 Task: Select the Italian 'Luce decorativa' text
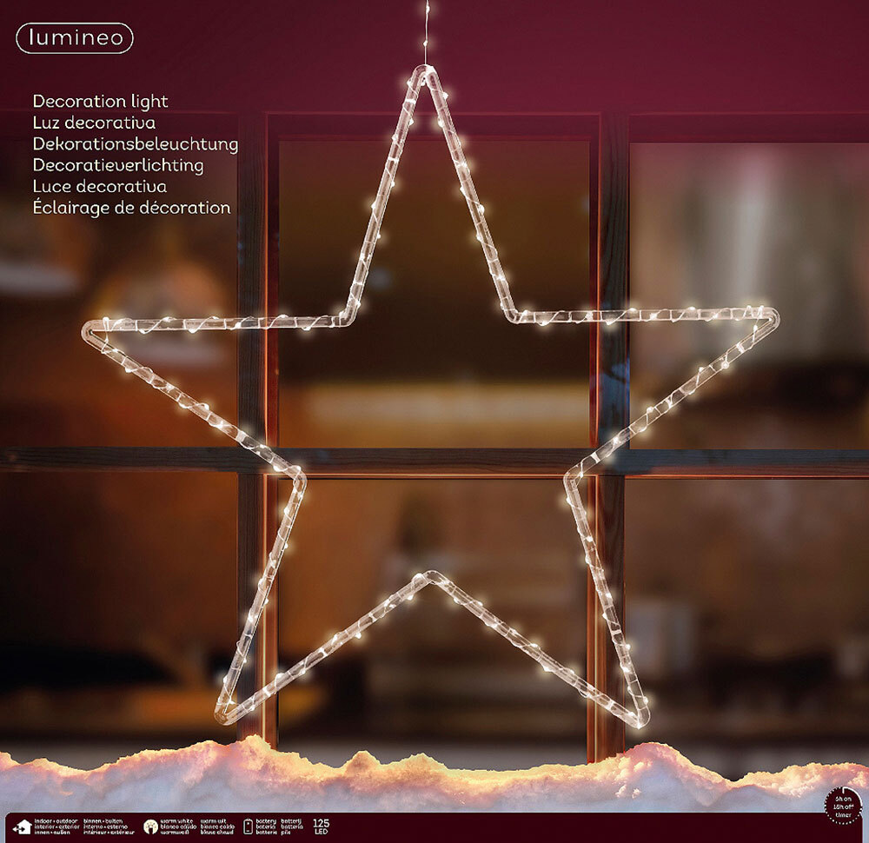(99, 186)
